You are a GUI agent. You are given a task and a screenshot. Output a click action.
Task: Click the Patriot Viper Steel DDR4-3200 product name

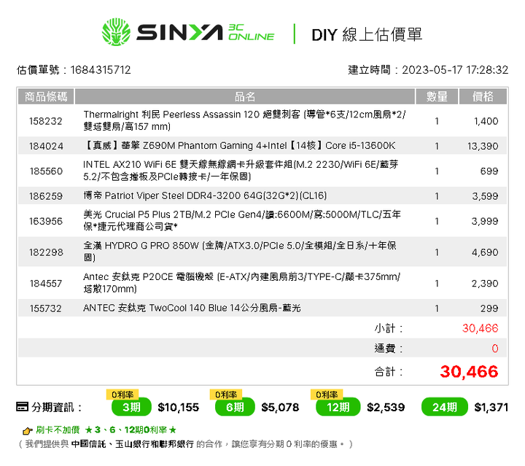point(205,195)
